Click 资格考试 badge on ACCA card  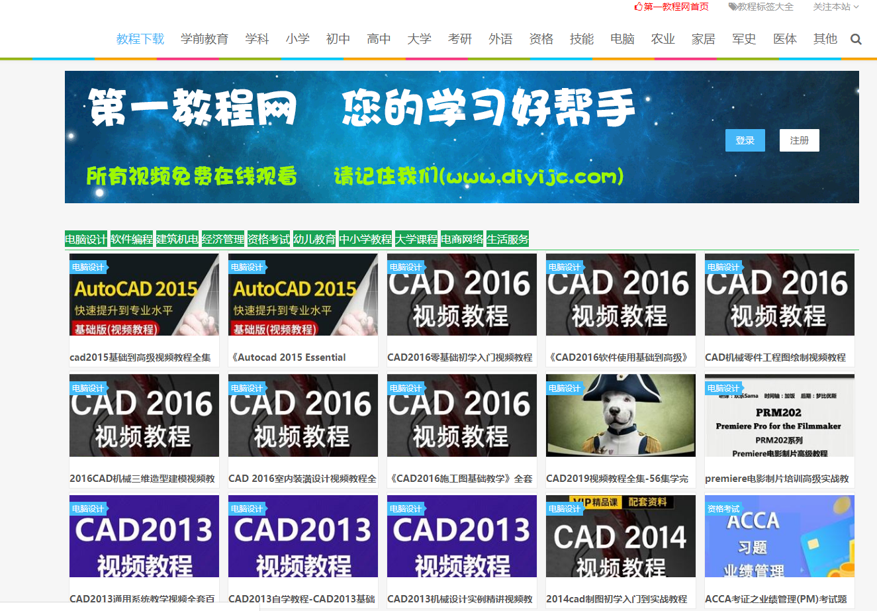tap(724, 509)
